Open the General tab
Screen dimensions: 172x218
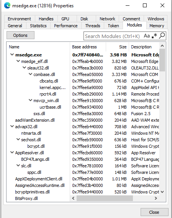15,26
